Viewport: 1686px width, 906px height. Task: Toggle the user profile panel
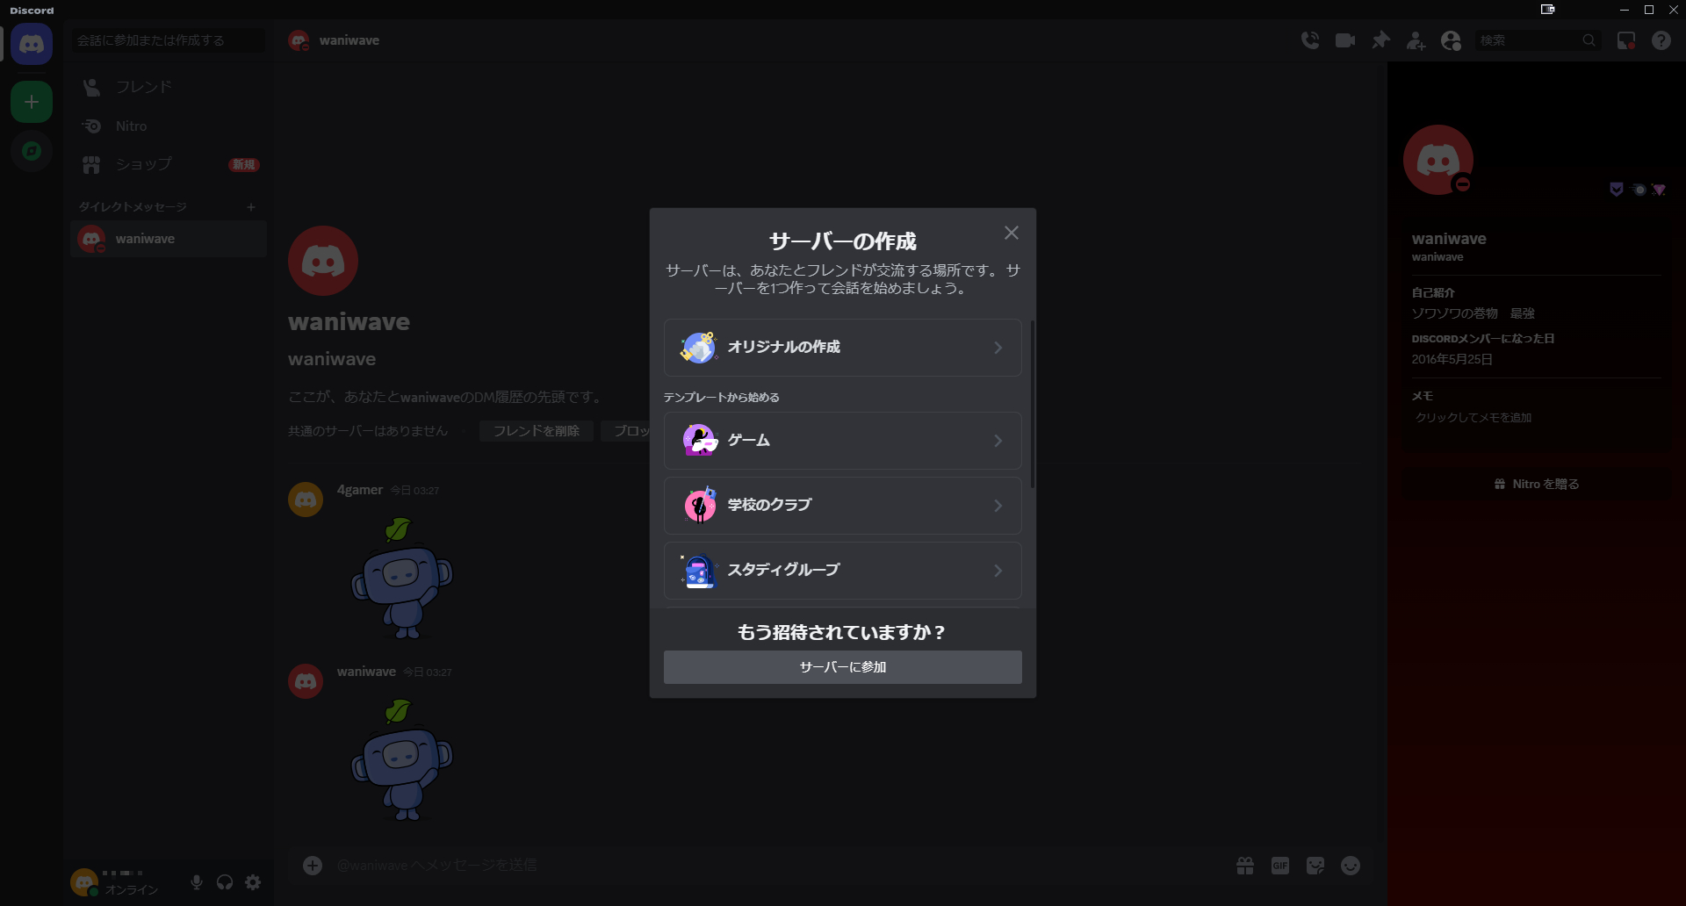click(1451, 40)
